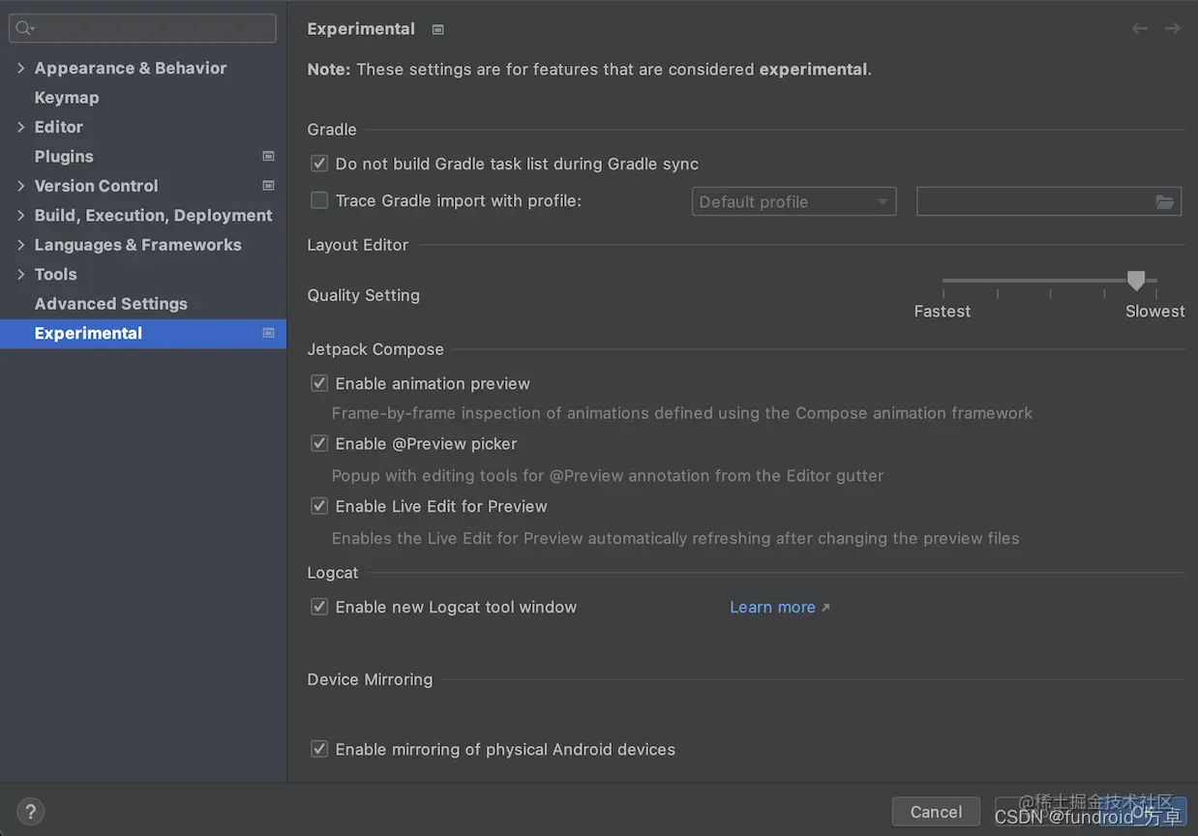Click the help question mark button

click(30, 812)
